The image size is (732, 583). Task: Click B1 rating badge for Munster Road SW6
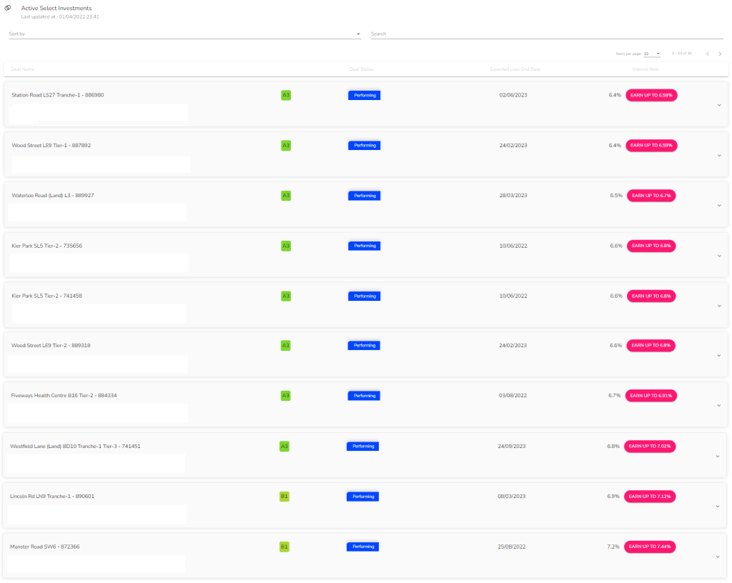284,547
